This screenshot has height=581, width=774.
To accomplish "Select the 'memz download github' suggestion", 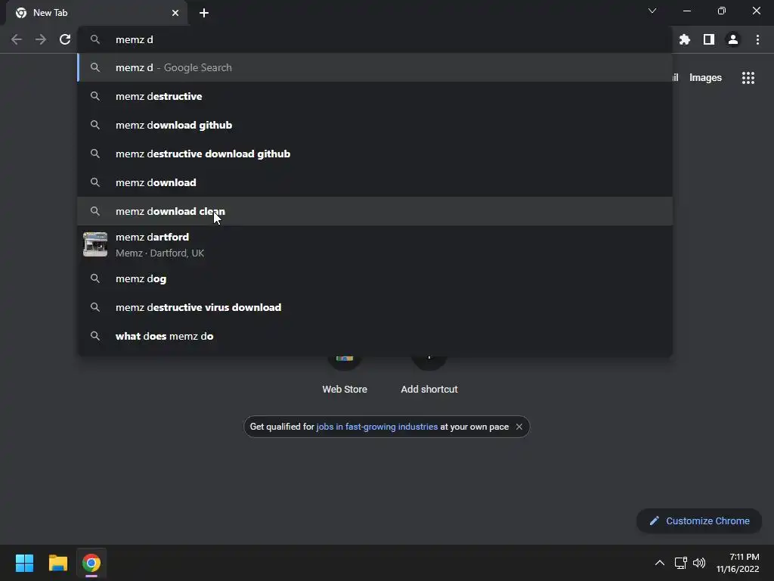I will click(x=375, y=125).
